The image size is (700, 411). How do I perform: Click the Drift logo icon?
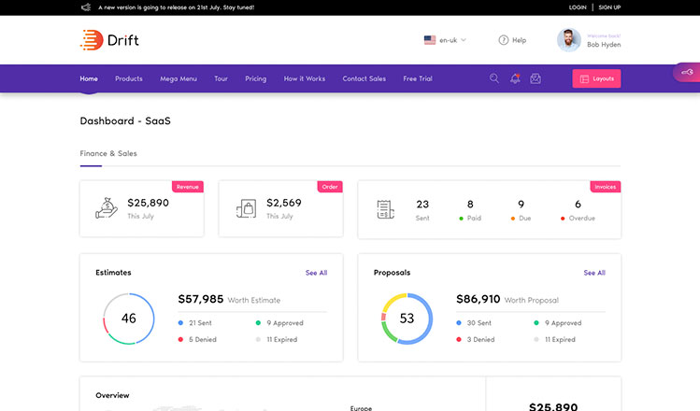92,40
